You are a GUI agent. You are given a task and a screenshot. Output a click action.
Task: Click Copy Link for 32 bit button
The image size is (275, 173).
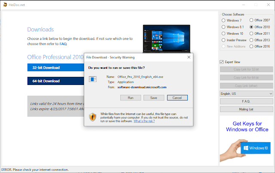[x=246, y=70]
